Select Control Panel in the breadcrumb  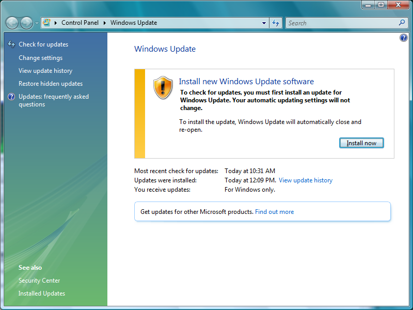click(80, 23)
